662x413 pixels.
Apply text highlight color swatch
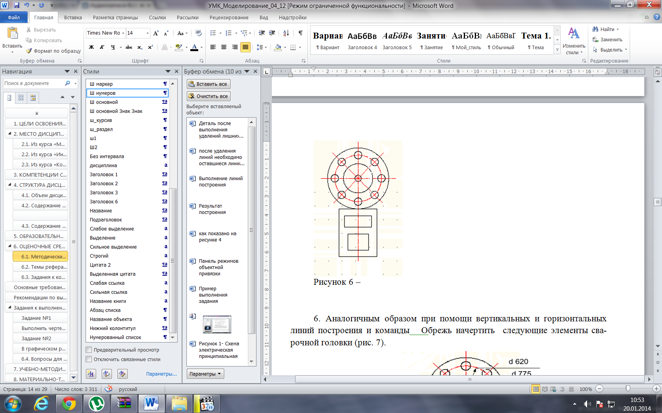[179, 47]
